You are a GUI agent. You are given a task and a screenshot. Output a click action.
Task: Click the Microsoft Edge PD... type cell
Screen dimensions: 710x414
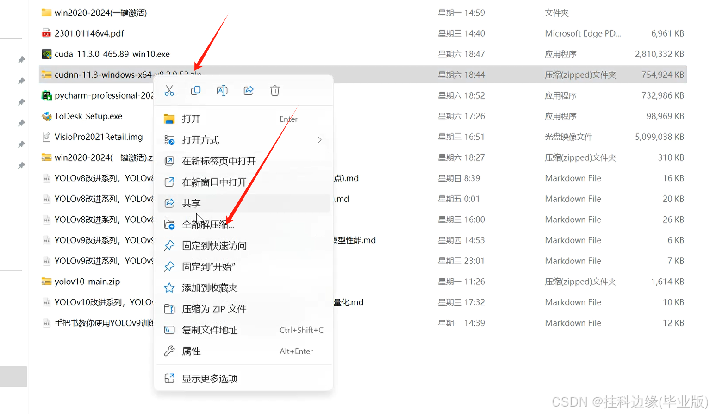583,33
